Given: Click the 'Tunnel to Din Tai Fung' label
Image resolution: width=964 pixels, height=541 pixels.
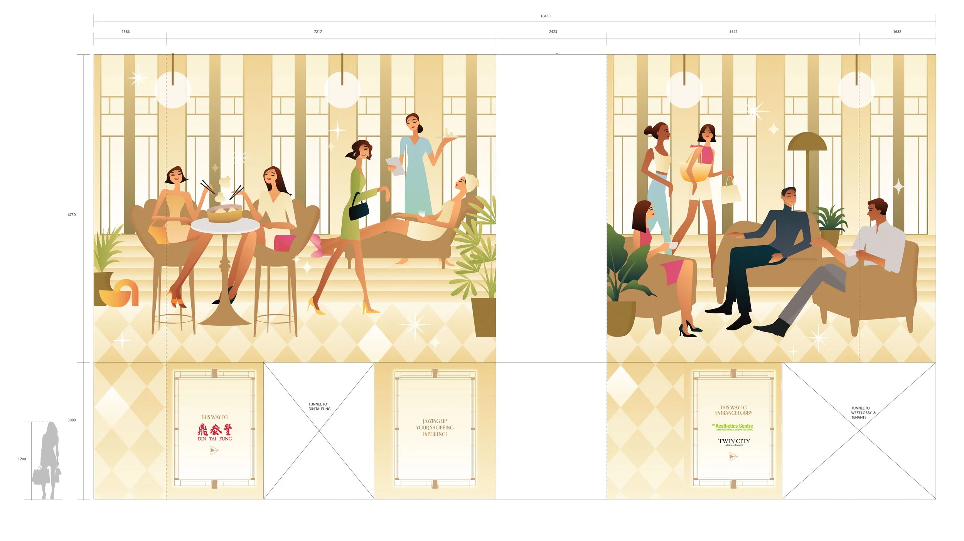Looking at the screenshot, I should click(x=319, y=407).
